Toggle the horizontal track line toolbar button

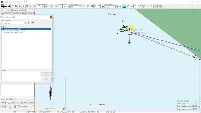(x=68, y=6)
